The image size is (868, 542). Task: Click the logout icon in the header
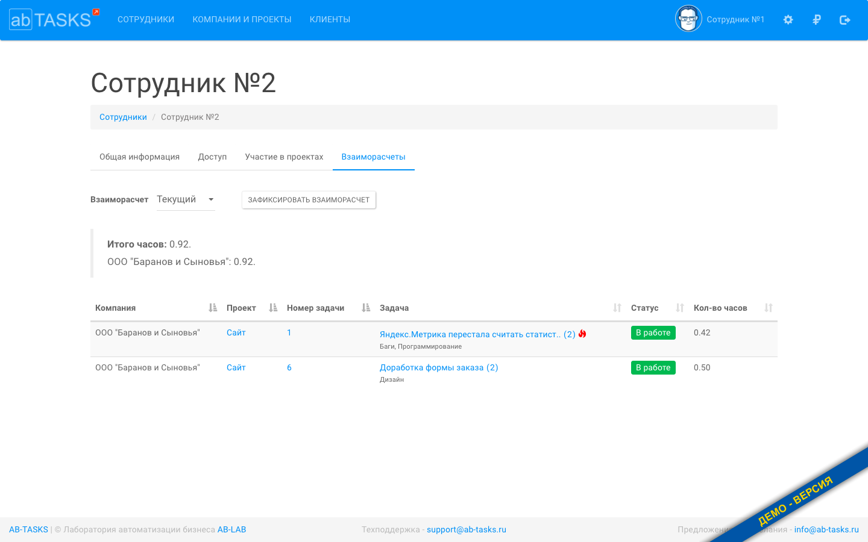click(x=844, y=19)
